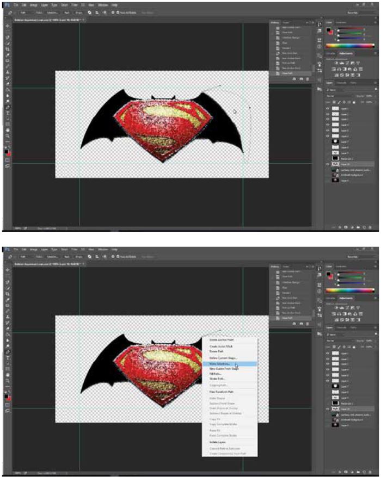Click create new layer icon in upper Layers panel
This screenshot has height=477, width=381.
(364, 227)
